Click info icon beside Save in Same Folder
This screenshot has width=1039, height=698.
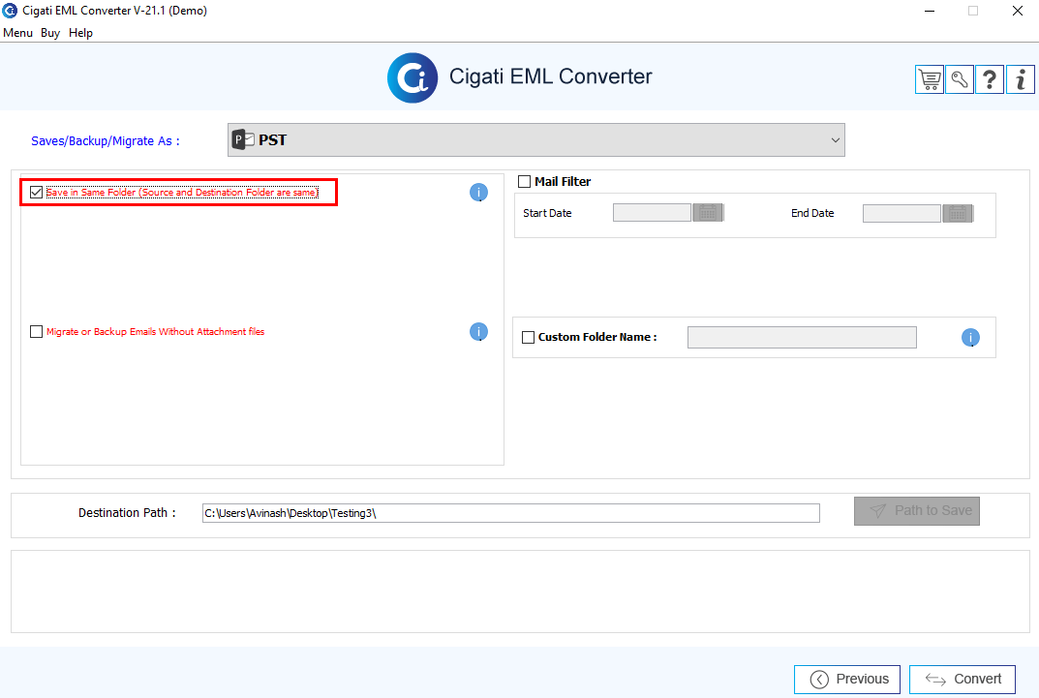[478, 192]
